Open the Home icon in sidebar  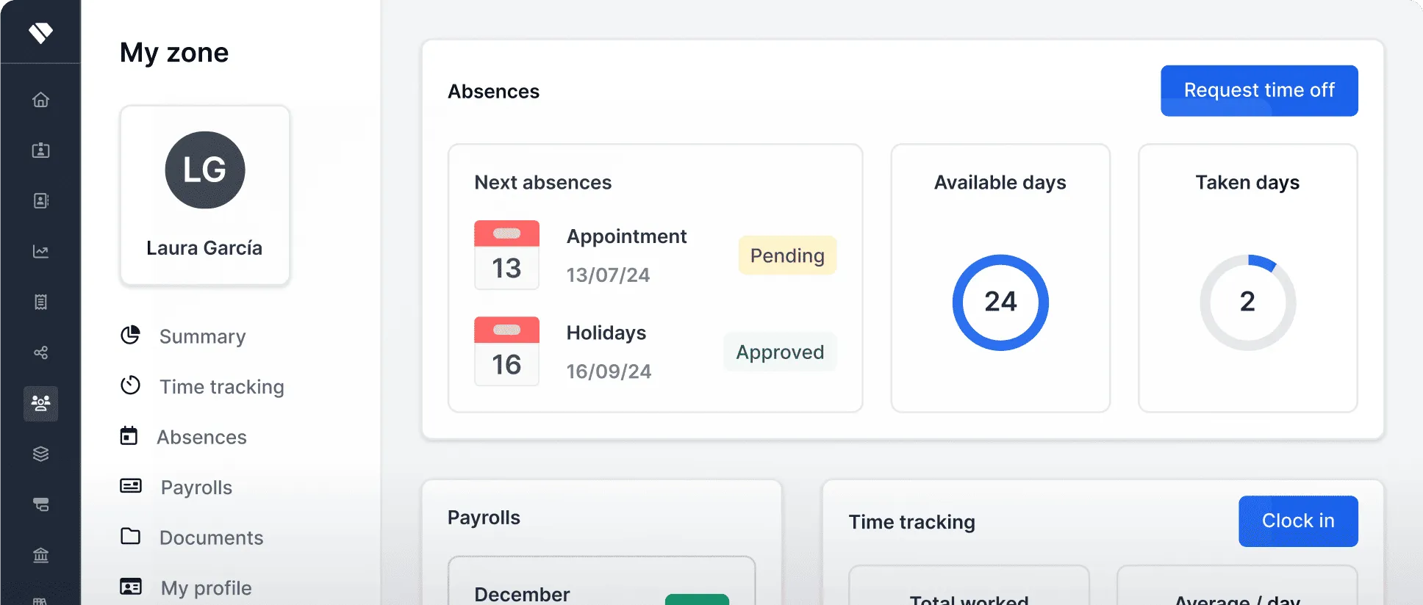click(x=41, y=100)
